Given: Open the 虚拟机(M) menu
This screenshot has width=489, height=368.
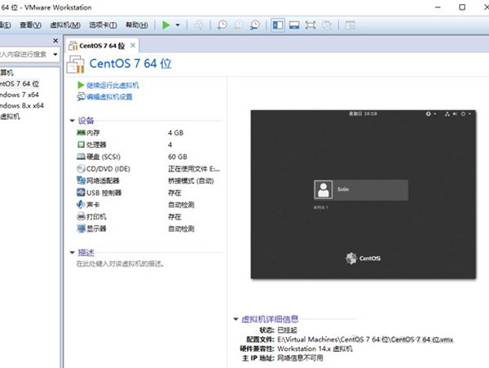Looking at the screenshot, I should (65, 25).
